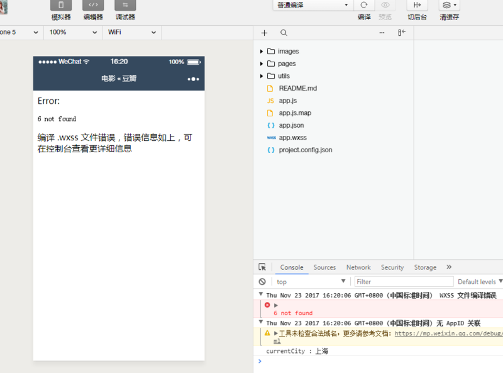
Task: Click the 电影 « 豆瓣 page title
Action: click(x=119, y=79)
